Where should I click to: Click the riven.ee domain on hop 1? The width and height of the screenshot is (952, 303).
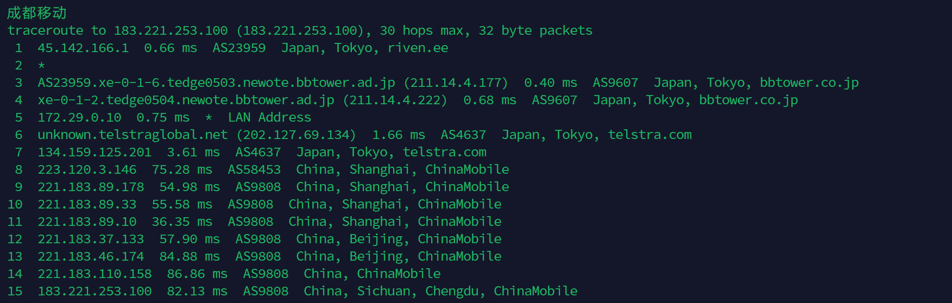[418, 48]
